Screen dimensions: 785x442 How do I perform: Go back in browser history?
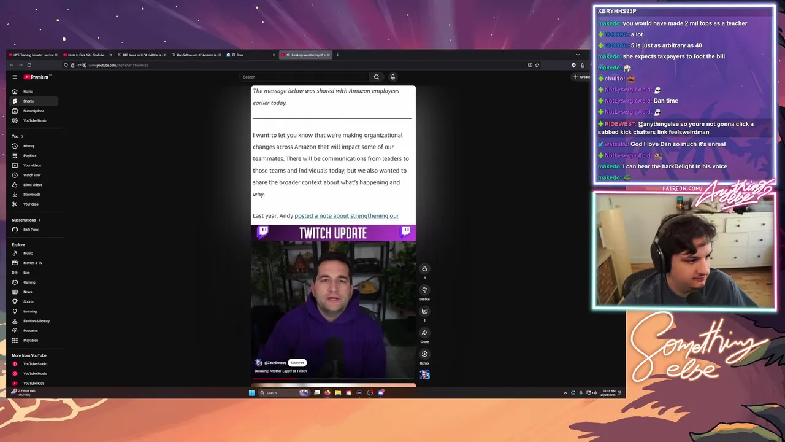click(12, 65)
